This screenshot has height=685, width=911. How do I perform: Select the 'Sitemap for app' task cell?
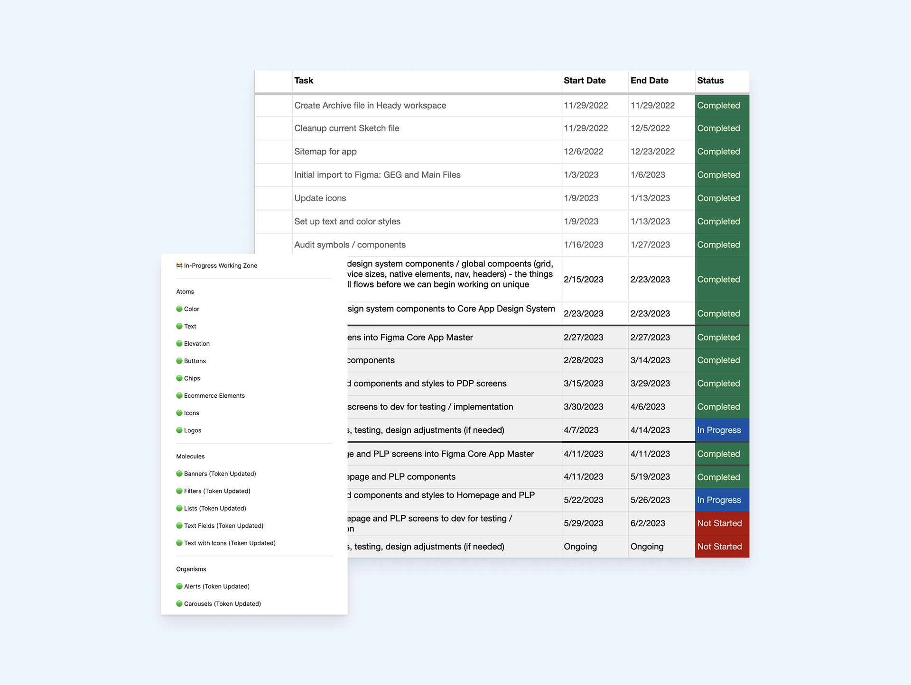point(427,152)
